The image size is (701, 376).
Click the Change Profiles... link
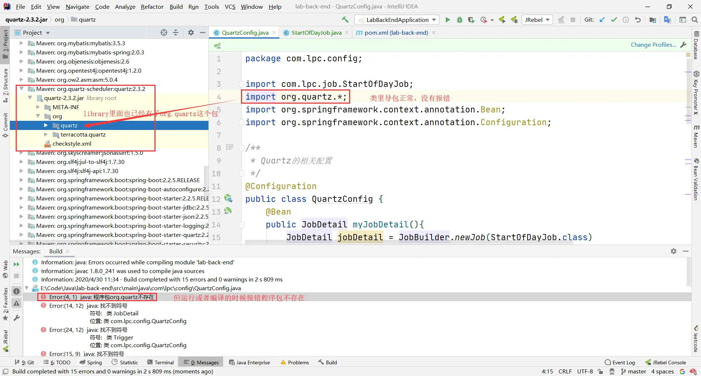[653, 45]
